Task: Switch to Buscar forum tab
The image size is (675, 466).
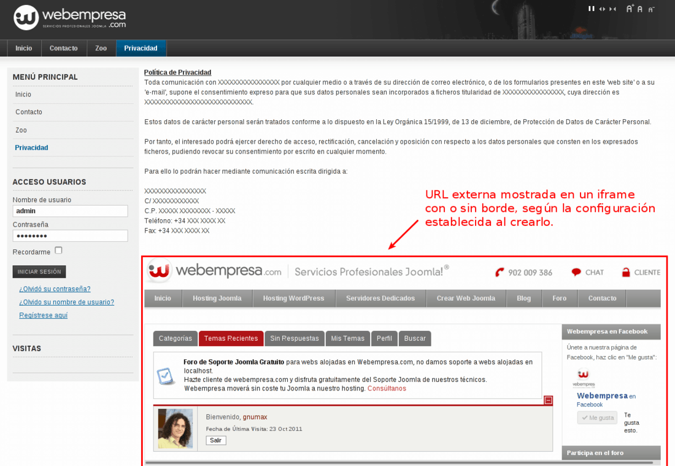Action: (415, 338)
